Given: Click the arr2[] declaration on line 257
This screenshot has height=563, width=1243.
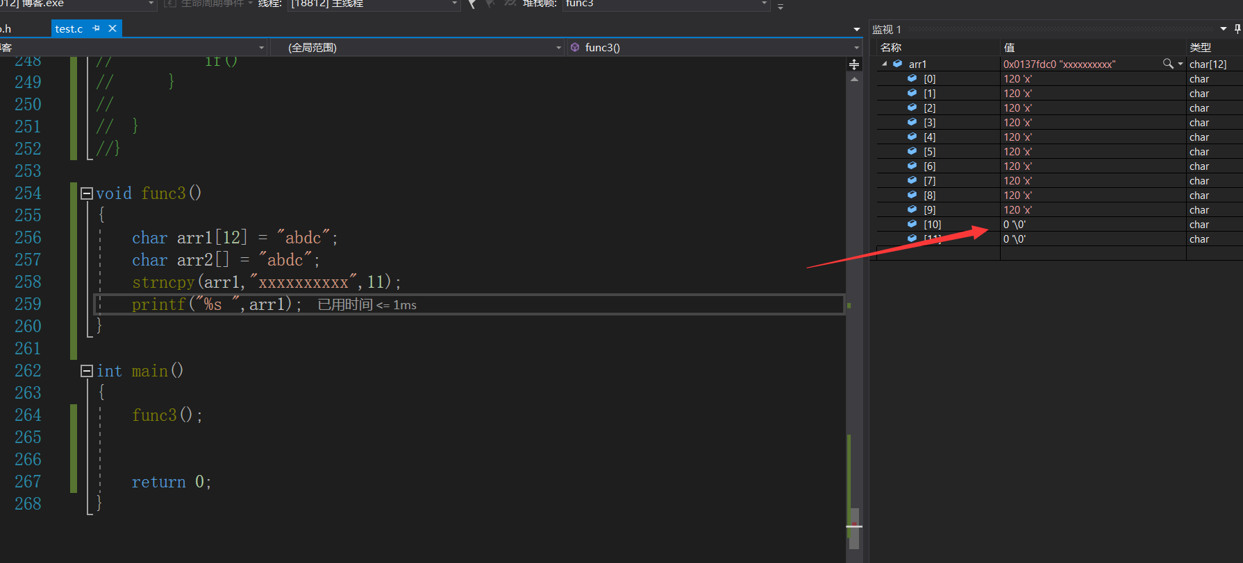Looking at the screenshot, I should point(226,260).
